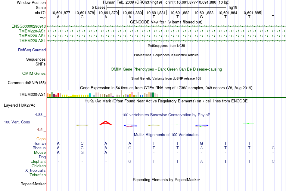Open the GENCODE V49lift37 track title
This screenshot has height=191, width=286.
(x=166, y=22)
